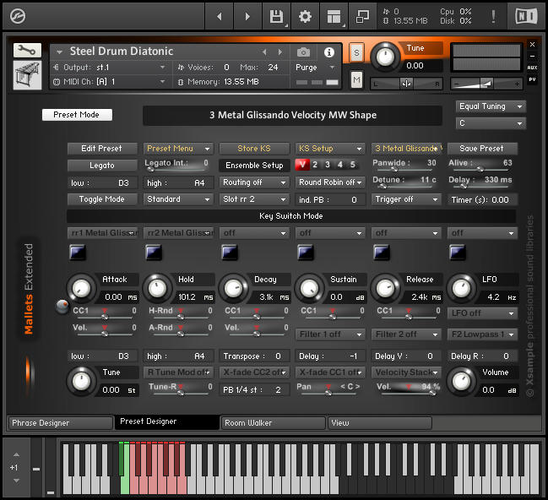Open the gear settings icon
The image size is (548, 500).
pos(305,16)
